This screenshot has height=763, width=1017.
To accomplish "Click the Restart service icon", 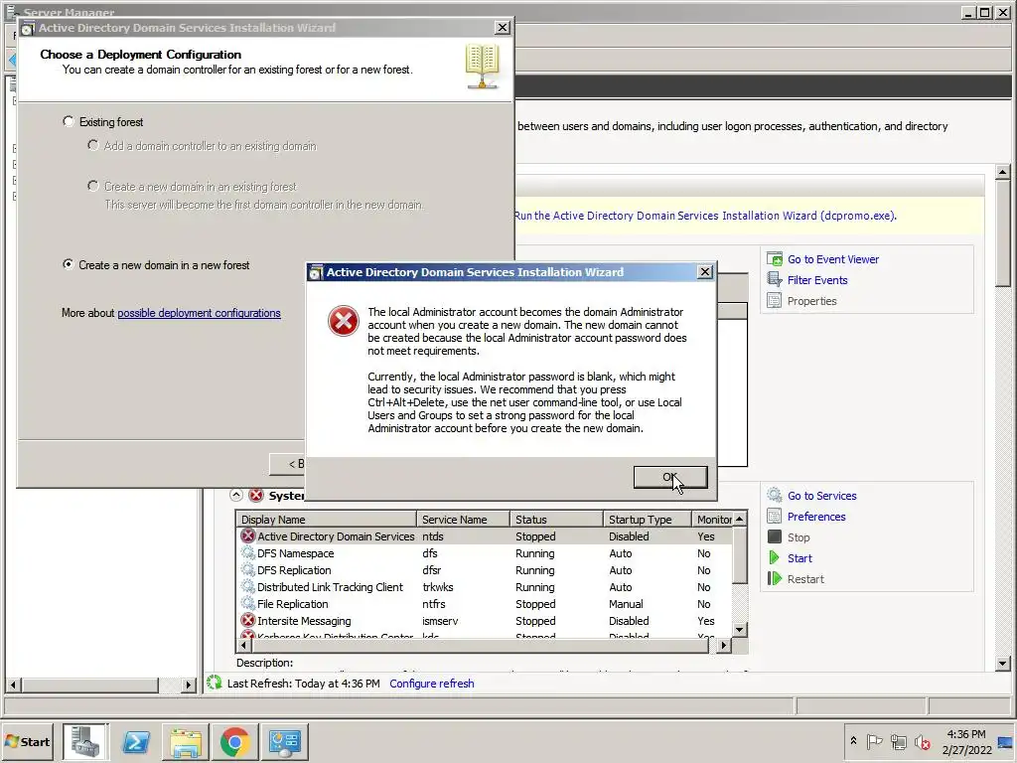I will [775, 578].
